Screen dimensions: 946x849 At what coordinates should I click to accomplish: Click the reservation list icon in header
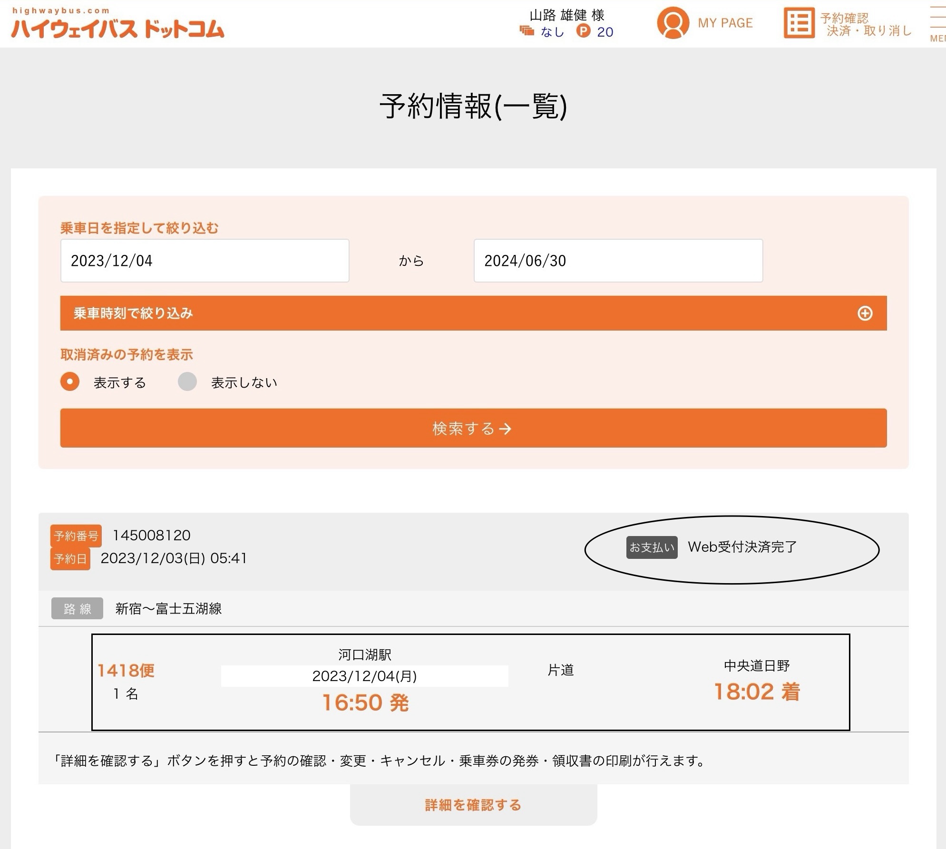point(799,23)
